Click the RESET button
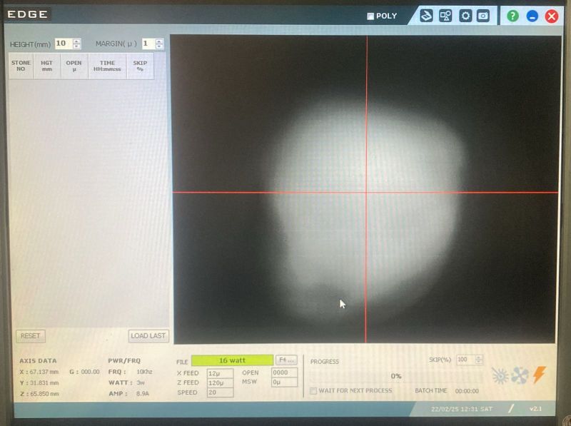This screenshot has height=426, width=571. [x=31, y=335]
